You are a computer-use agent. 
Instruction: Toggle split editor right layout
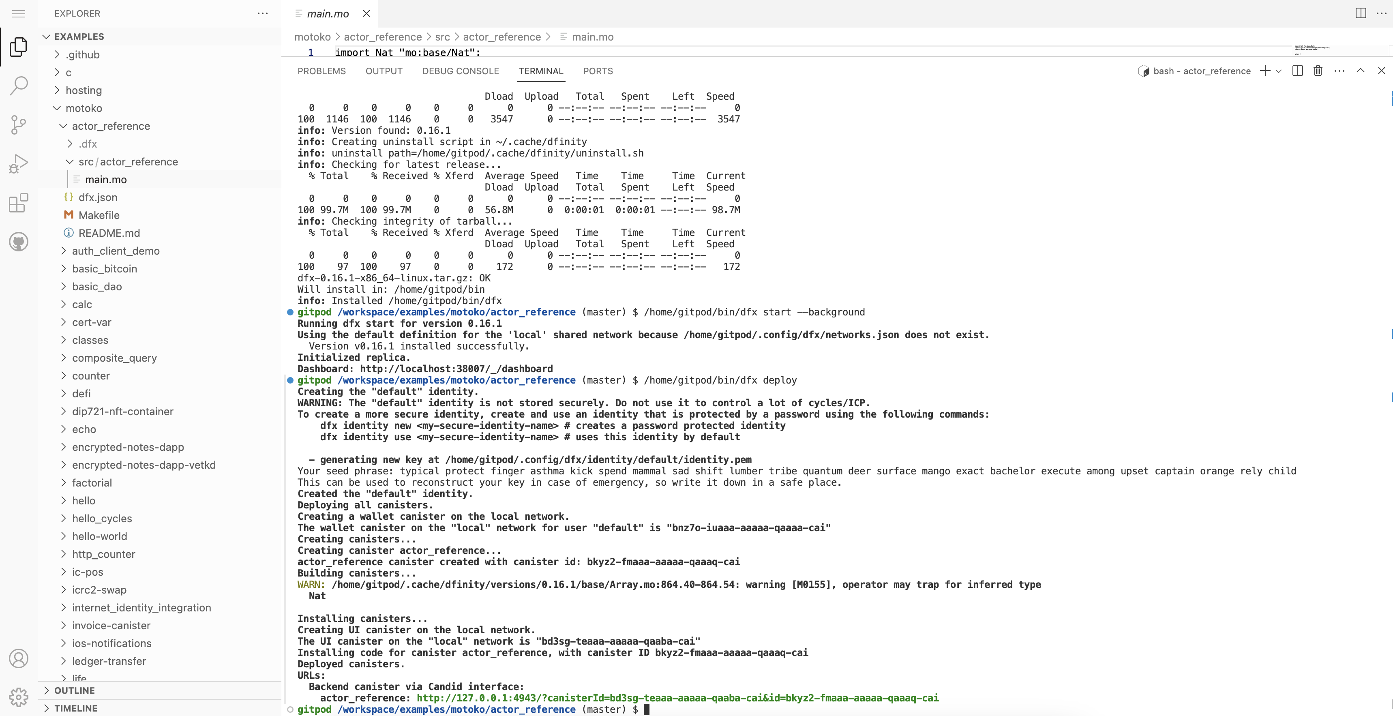[1361, 13]
